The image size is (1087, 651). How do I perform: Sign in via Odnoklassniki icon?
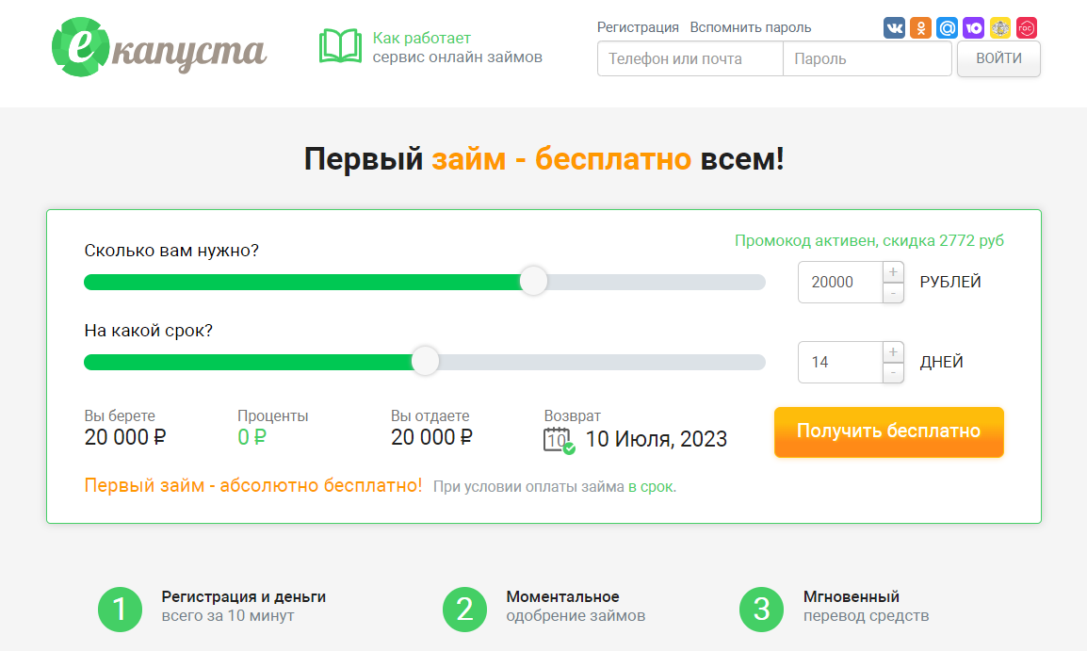coord(920,27)
